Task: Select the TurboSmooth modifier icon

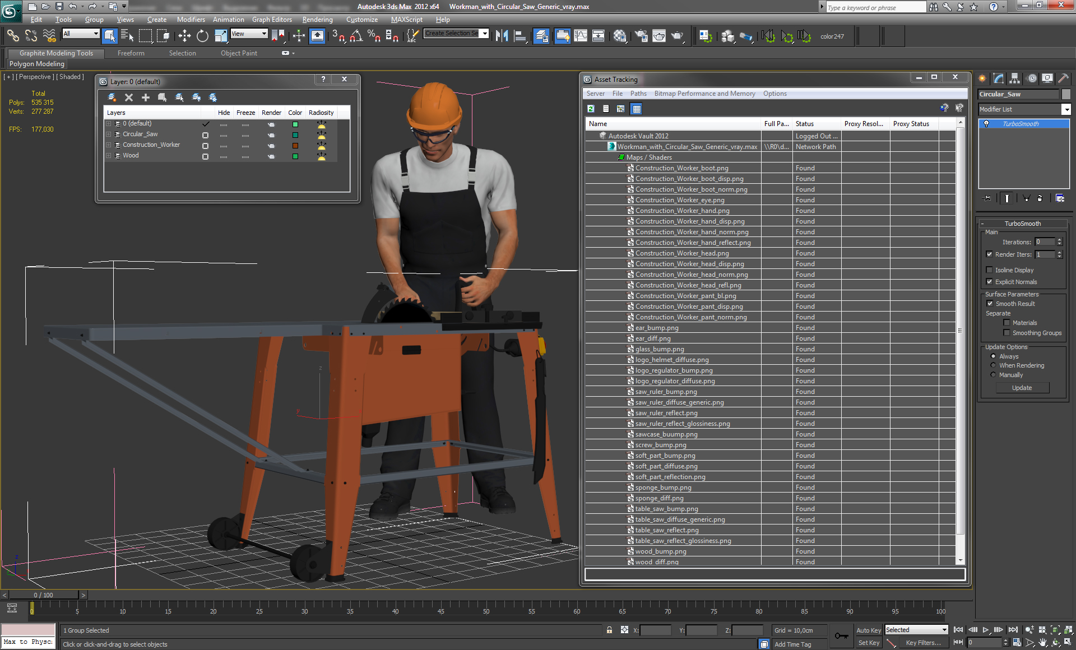Action: point(986,124)
